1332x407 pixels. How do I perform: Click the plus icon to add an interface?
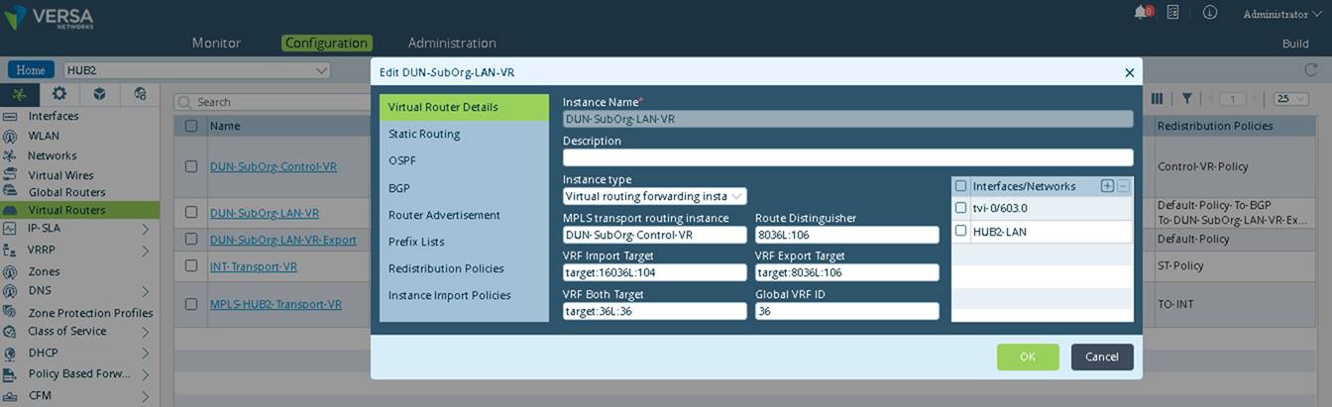[x=1107, y=186]
